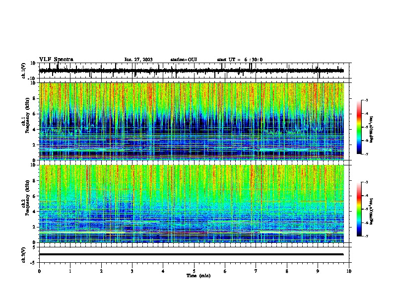Click time axis tick label 5
The width and height of the screenshot is (393, 304).
click(x=194, y=271)
